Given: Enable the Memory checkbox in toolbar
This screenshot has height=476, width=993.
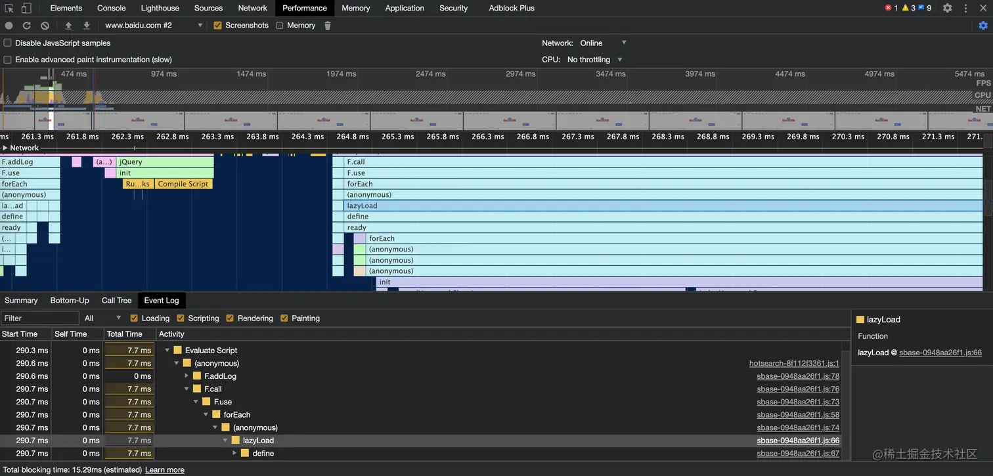Looking at the screenshot, I should pyautogui.click(x=280, y=26).
